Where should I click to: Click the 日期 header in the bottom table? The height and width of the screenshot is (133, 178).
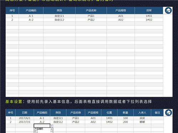pyautogui.click(x=25, y=112)
